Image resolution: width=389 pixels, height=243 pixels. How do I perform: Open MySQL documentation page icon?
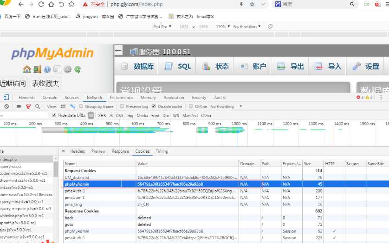tap(57, 69)
